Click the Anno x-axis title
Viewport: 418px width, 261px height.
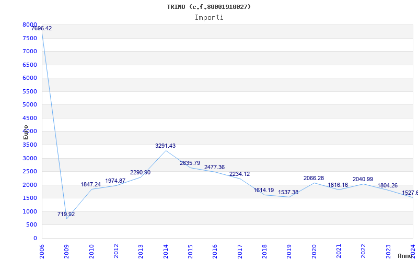[x=405, y=256]
